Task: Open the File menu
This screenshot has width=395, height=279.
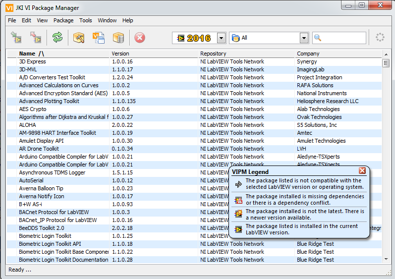Action: coord(12,20)
